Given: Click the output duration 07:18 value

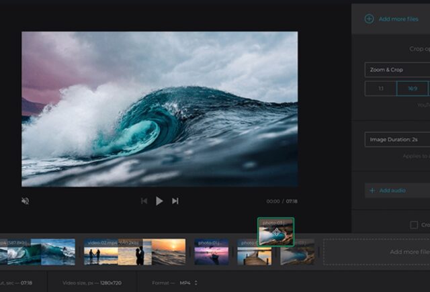Looking at the screenshot, I should click(26, 283).
